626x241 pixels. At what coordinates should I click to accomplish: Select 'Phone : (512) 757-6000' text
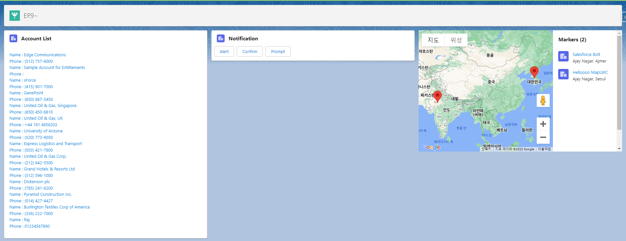click(x=31, y=61)
